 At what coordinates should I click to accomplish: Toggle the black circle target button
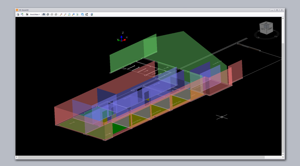[x=27, y=14]
